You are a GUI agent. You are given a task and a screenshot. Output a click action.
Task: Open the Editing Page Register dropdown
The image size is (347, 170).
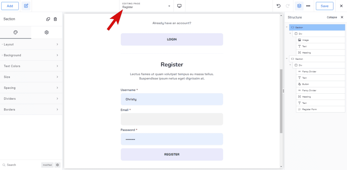coord(146,6)
